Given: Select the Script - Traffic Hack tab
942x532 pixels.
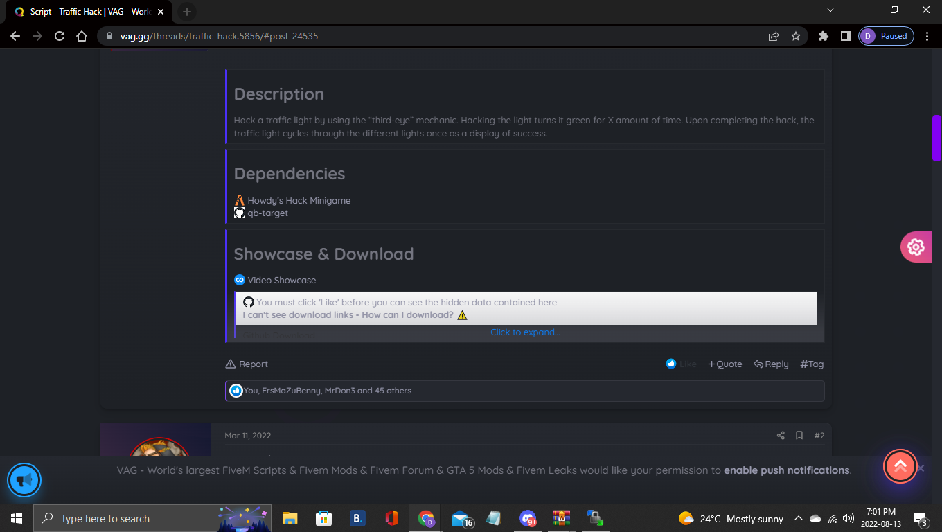Looking at the screenshot, I should [89, 12].
